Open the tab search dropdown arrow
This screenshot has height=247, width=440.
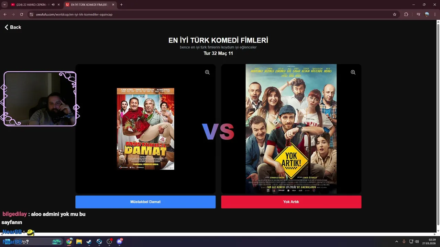pos(4,5)
